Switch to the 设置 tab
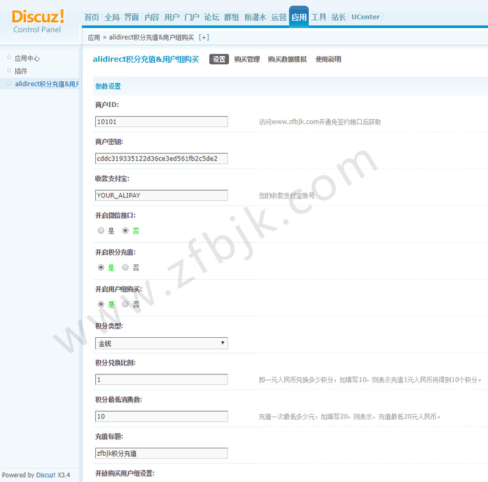488x482 pixels. click(219, 59)
